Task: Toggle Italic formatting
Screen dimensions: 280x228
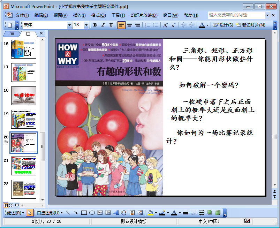Action: (x=103, y=25)
